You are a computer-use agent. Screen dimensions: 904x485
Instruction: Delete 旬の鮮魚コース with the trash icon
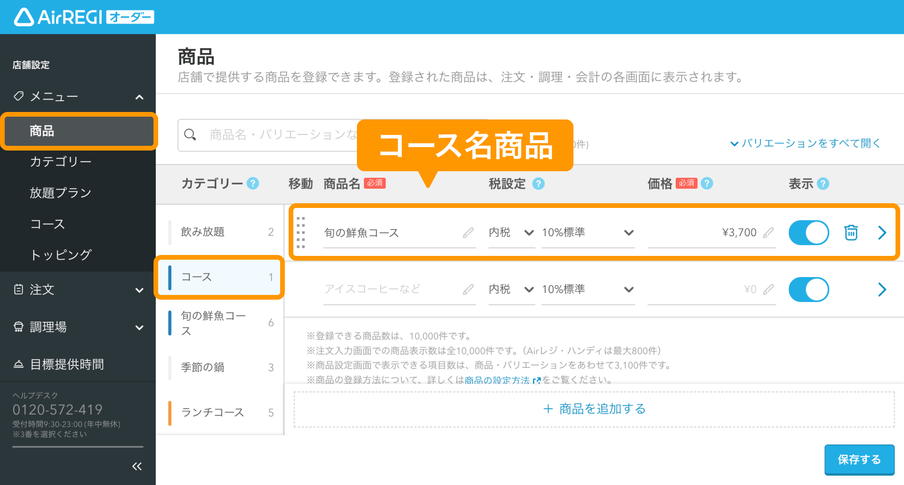(851, 232)
